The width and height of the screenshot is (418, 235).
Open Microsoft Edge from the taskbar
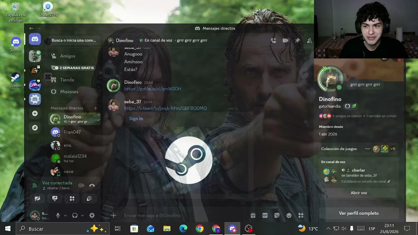183,229
